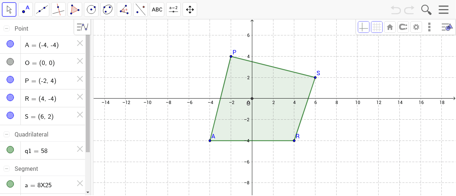456x196 pixels.
Task: Select the a = 8X25 entry
Action: point(38,185)
